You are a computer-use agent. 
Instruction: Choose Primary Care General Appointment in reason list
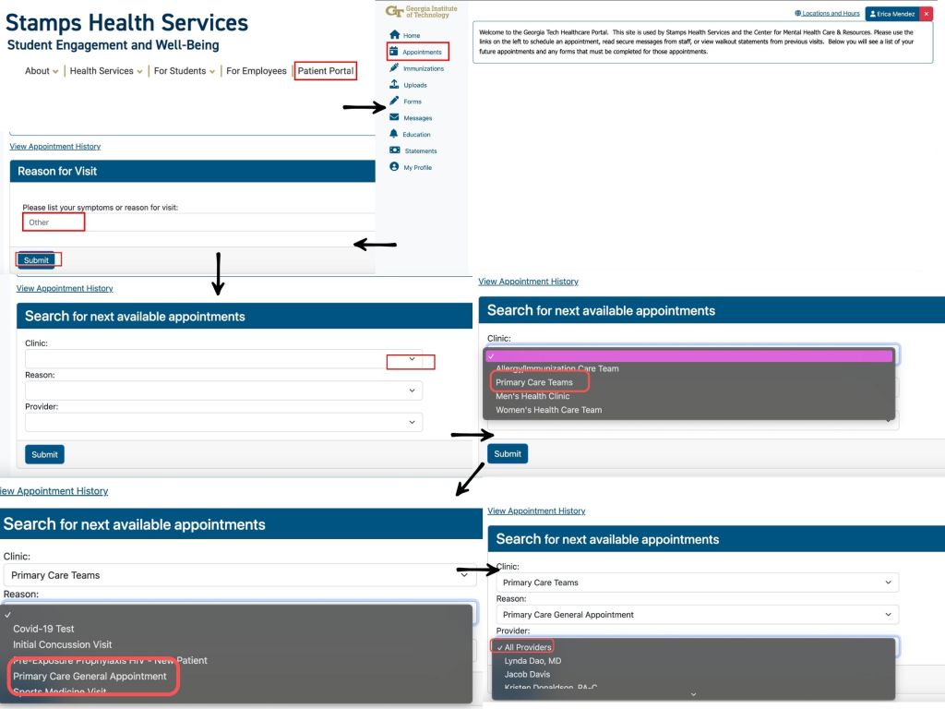coord(90,677)
